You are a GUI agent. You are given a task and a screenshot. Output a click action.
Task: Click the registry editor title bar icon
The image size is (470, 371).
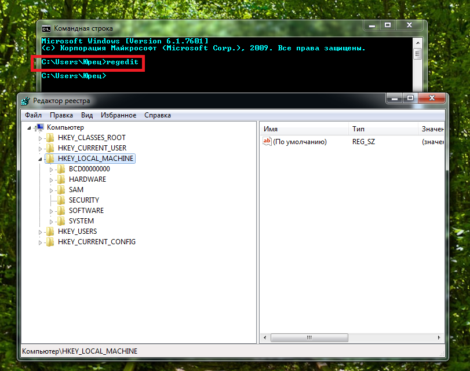(25, 101)
